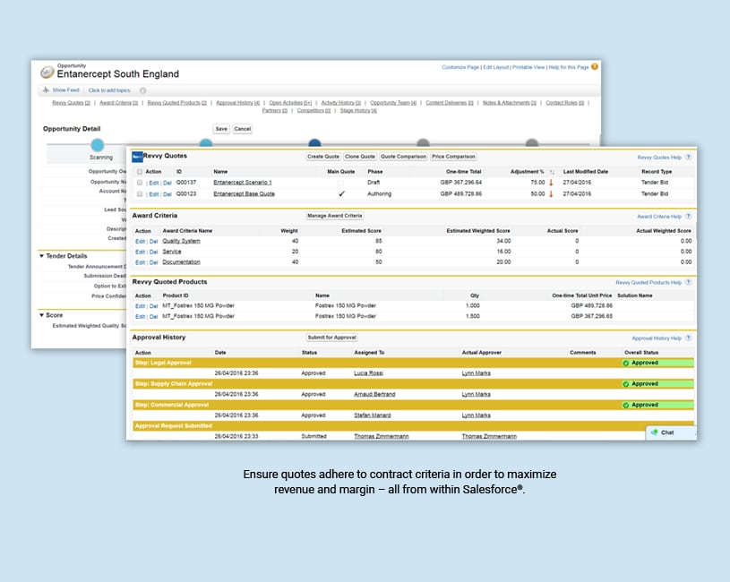Click Manage Award Criteria button

(x=335, y=216)
